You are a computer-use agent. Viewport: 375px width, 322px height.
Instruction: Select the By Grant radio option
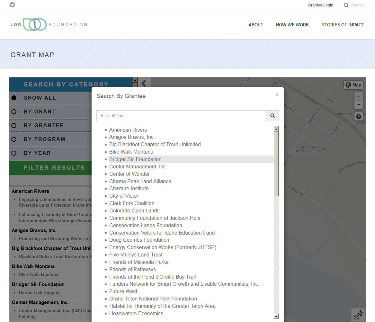click(14, 112)
